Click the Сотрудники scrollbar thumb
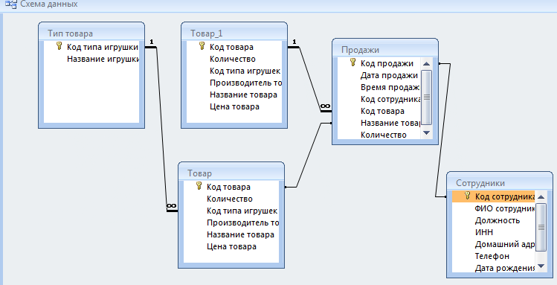Screen dimensions: 557x285 coord(541,227)
